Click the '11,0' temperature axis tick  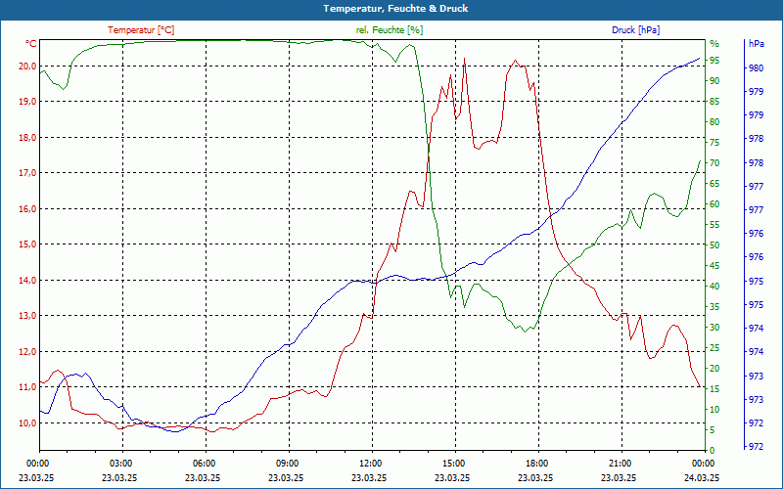27,387
